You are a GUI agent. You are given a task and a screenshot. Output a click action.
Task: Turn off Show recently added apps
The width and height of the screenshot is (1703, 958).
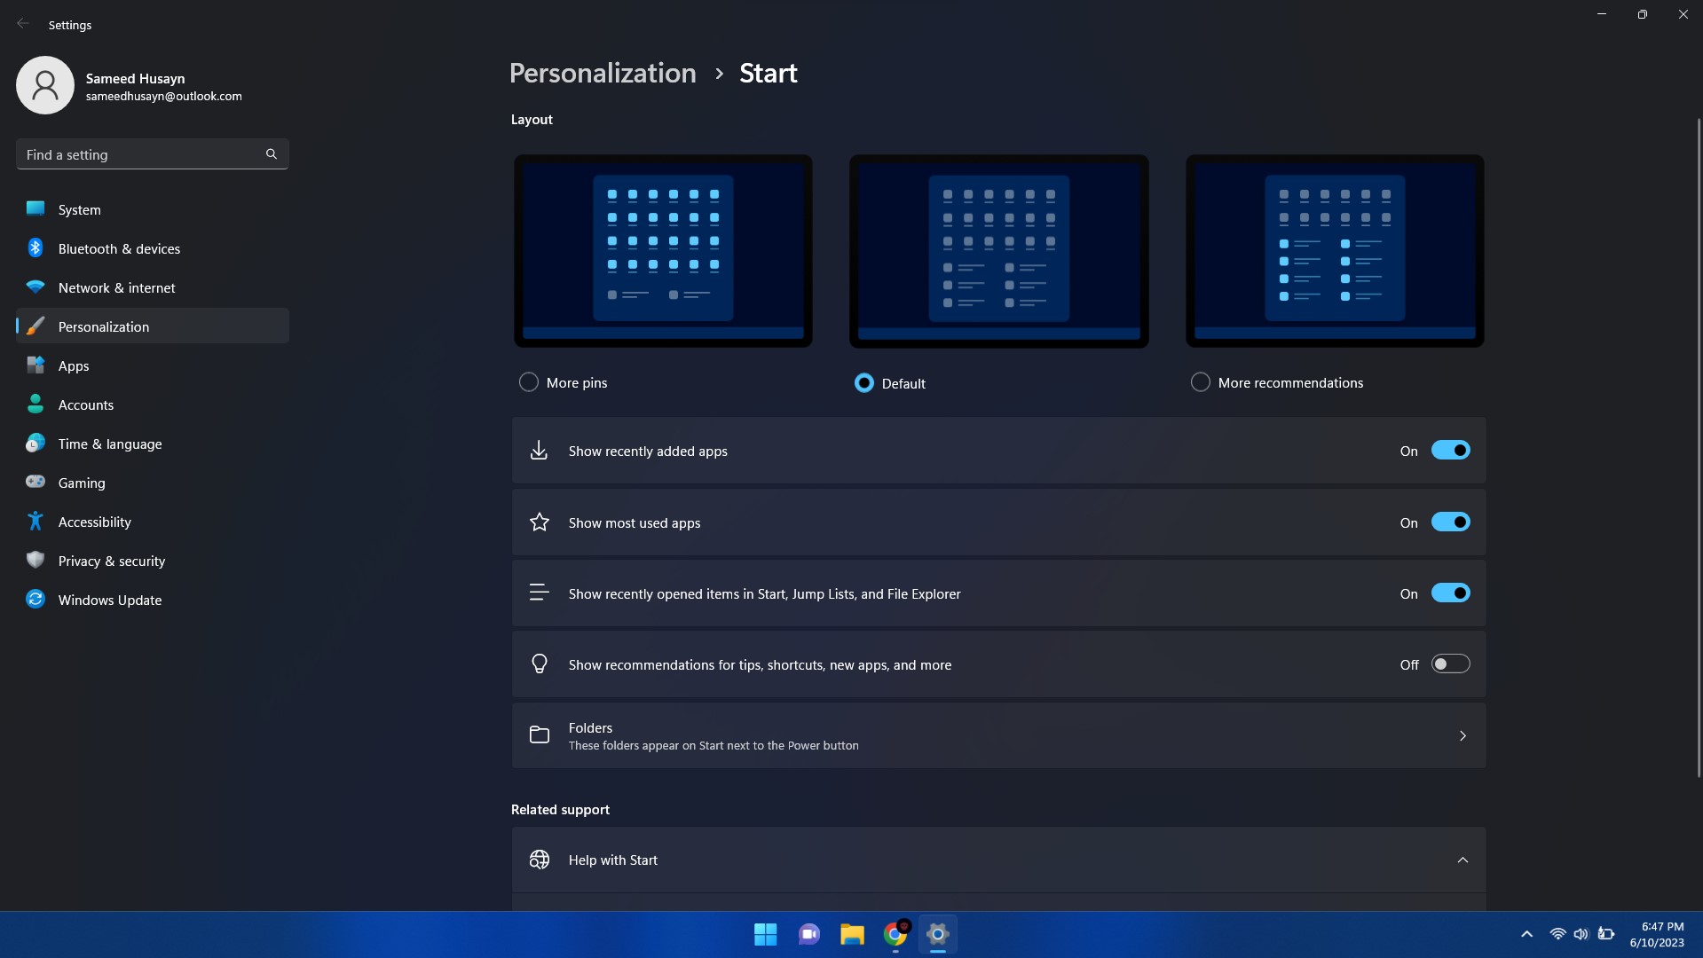point(1450,451)
